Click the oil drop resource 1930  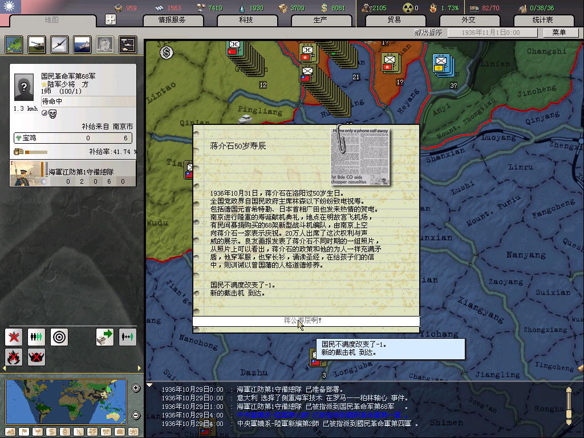tap(252, 8)
